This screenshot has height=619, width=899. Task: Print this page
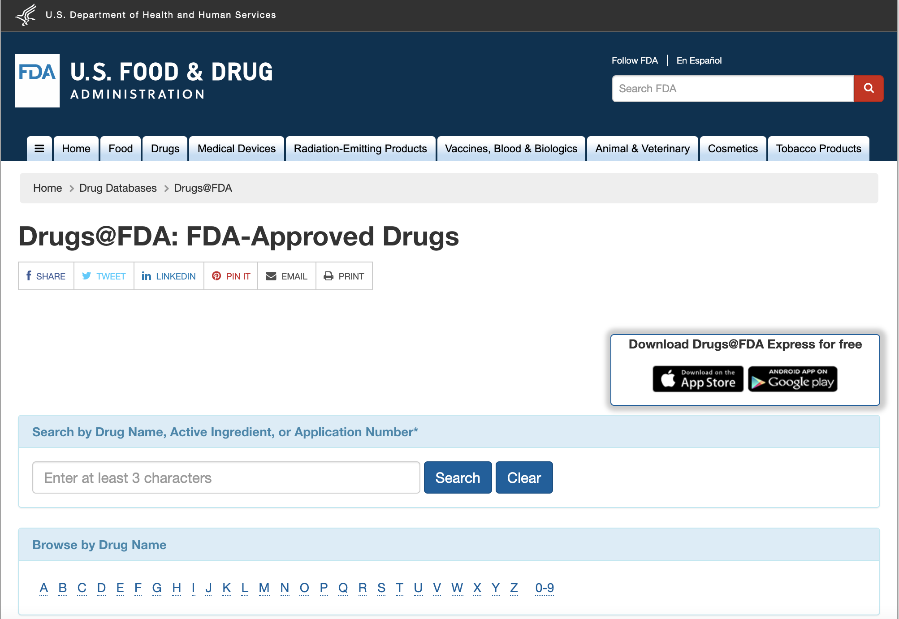[x=344, y=276]
